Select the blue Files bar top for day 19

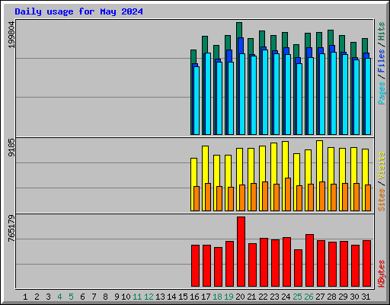tap(230, 56)
